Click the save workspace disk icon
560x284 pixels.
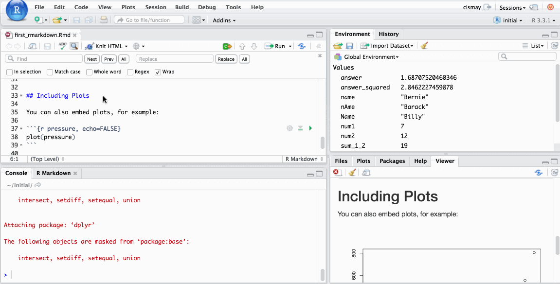349,46
